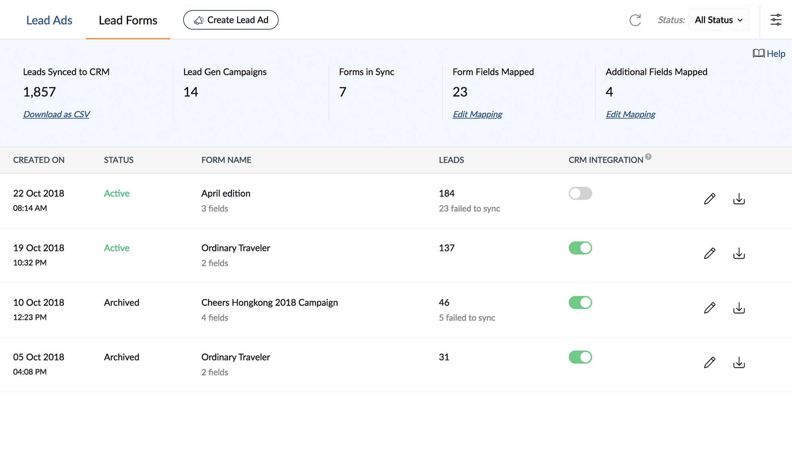Click the '5 failed to sync' text
Image resolution: width=792 pixels, height=463 pixels.
pyautogui.click(x=467, y=318)
